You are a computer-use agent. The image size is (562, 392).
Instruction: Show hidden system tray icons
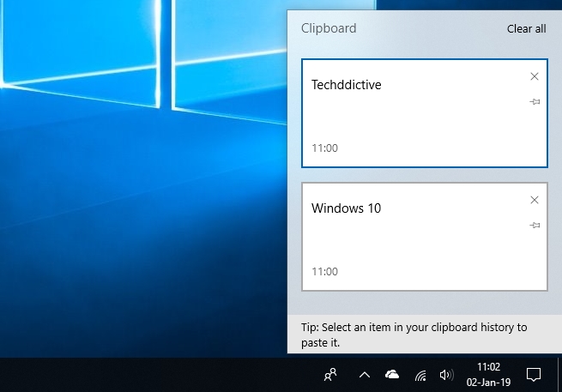pos(364,375)
